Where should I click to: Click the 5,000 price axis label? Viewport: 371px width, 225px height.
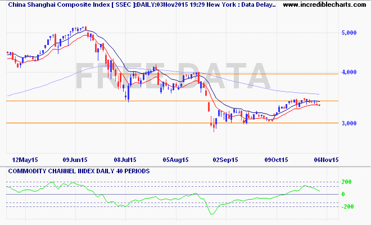coord(349,33)
